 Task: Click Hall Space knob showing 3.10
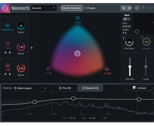tap(21, 68)
